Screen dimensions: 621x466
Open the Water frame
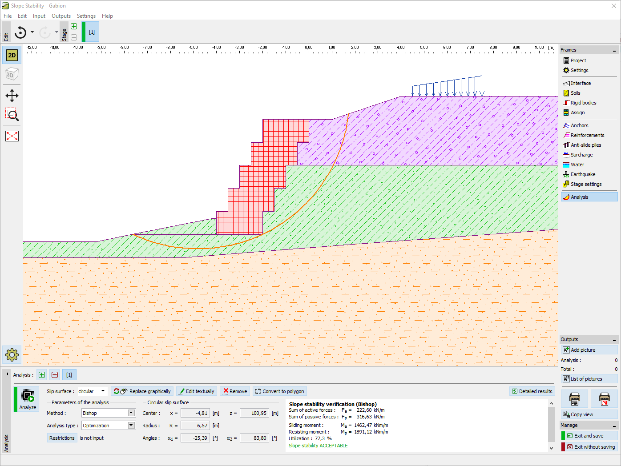point(577,165)
